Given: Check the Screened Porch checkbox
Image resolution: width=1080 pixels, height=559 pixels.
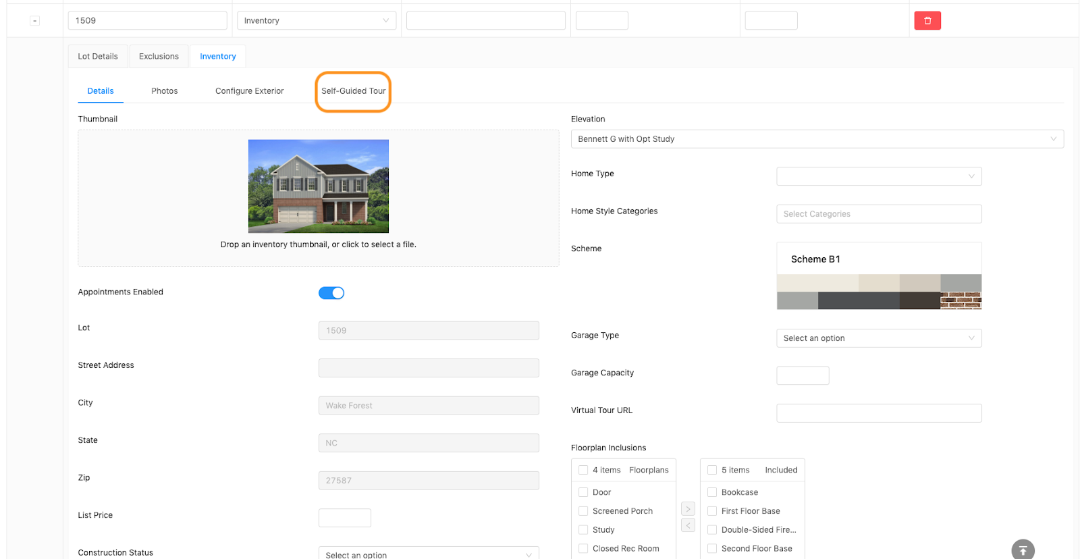Looking at the screenshot, I should [583, 511].
